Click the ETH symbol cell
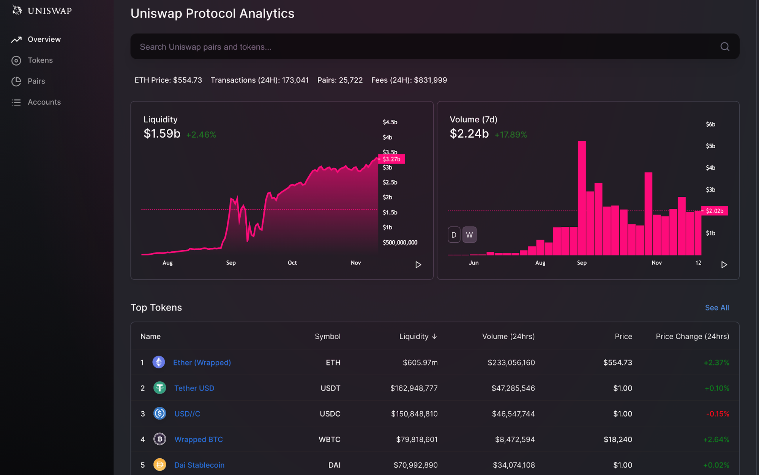759x475 pixels. (333, 363)
